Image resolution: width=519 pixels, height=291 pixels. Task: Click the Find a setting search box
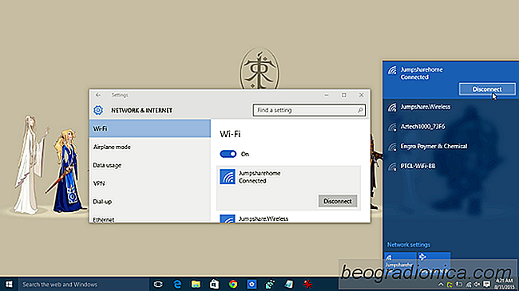pyautogui.click(x=309, y=110)
